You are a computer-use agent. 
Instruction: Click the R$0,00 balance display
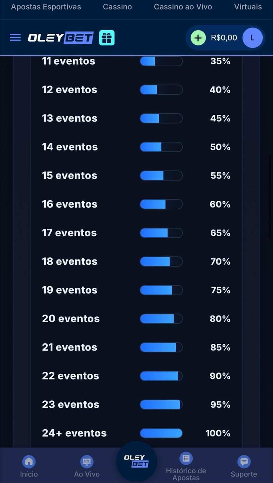(x=224, y=38)
